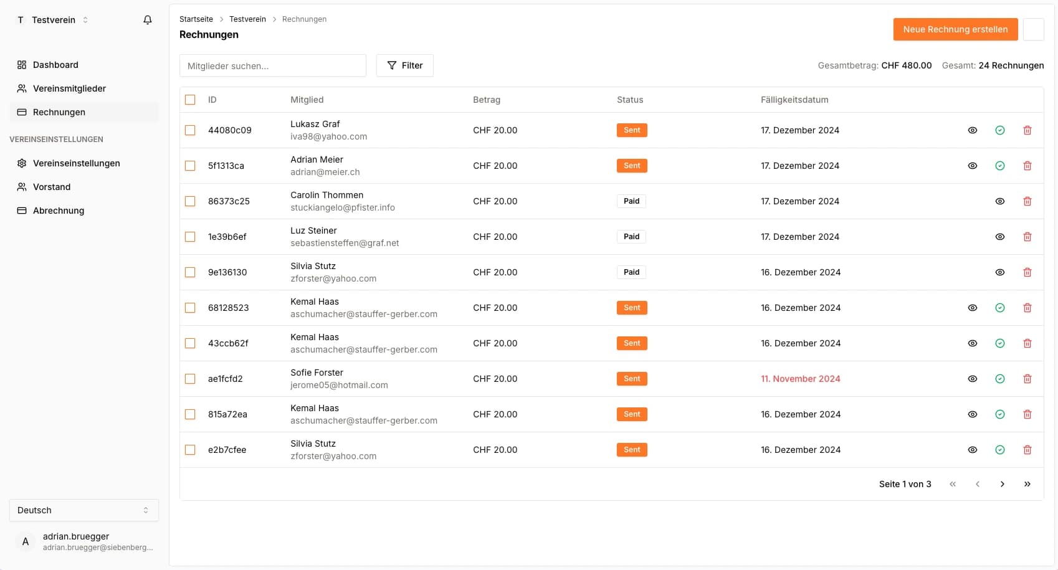1058x570 pixels.
Task: Go to the next page chevron
Action: 1003,484
